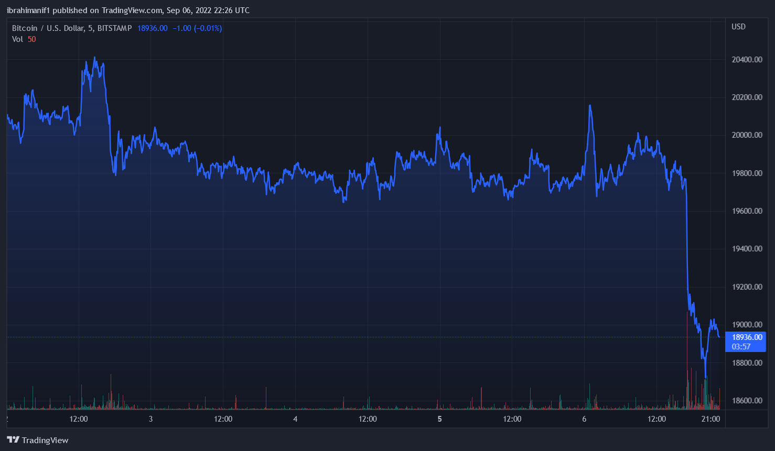Select day 6 marker on time axis
The height and width of the screenshot is (451, 775).
coord(584,419)
